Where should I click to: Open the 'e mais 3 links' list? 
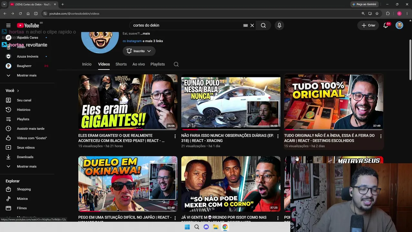click(x=153, y=41)
